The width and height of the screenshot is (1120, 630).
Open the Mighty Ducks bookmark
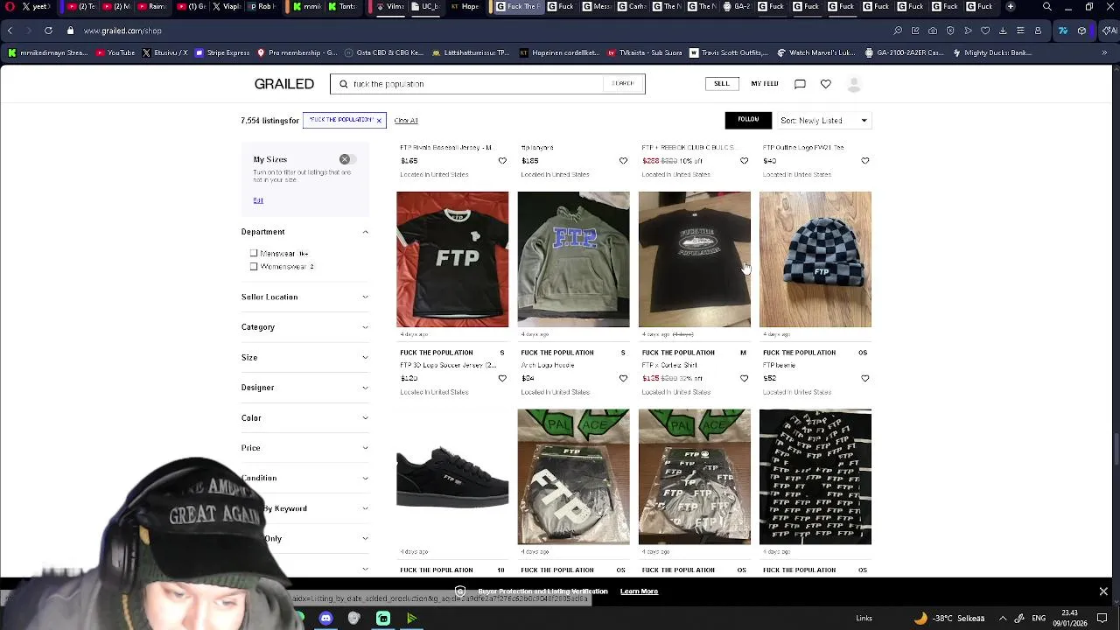(x=990, y=52)
